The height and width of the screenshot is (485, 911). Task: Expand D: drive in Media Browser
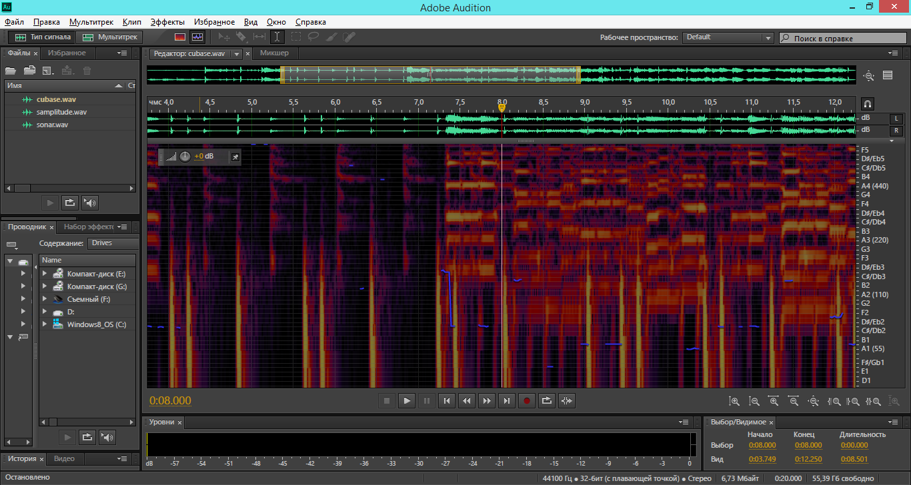45,312
